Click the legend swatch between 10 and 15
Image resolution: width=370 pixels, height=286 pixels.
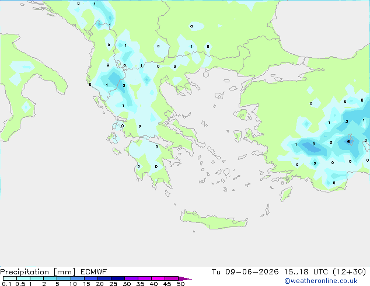[77, 278]
